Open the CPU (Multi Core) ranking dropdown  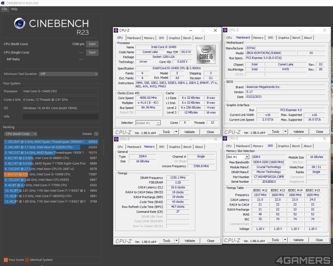tap(21, 134)
